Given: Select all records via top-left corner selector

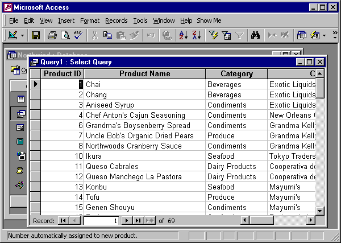Looking at the screenshot, I should [x=35, y=74].
